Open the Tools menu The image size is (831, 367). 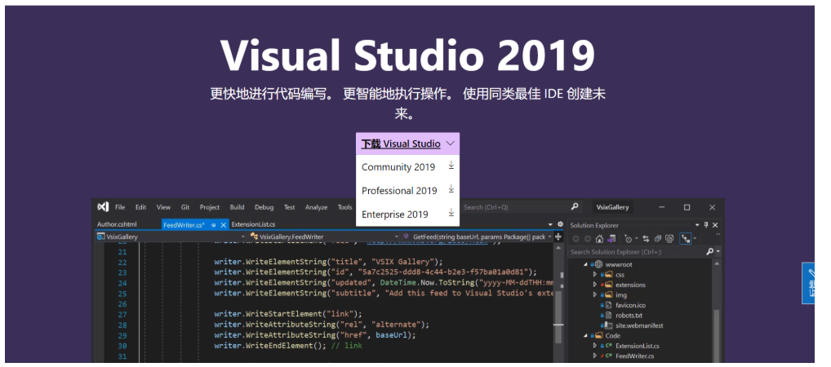344,207
